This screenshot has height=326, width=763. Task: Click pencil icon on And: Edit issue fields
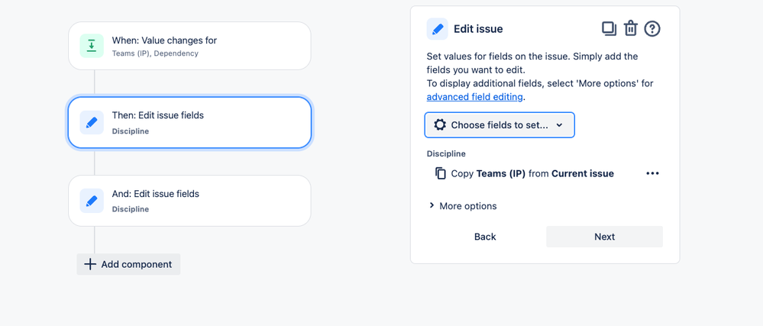pos(92,201)
